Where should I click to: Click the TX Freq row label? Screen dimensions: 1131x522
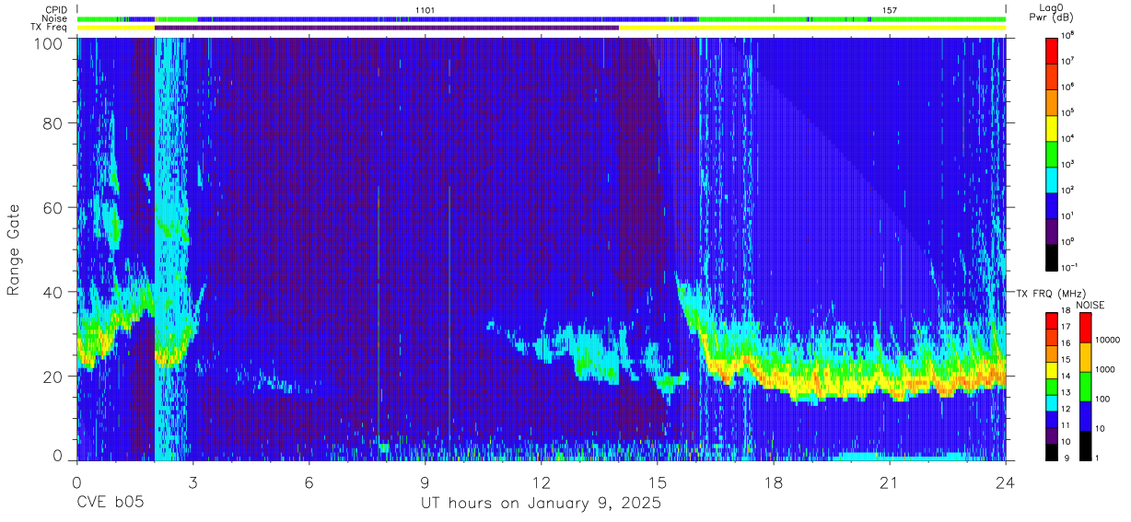click(49, 28)
